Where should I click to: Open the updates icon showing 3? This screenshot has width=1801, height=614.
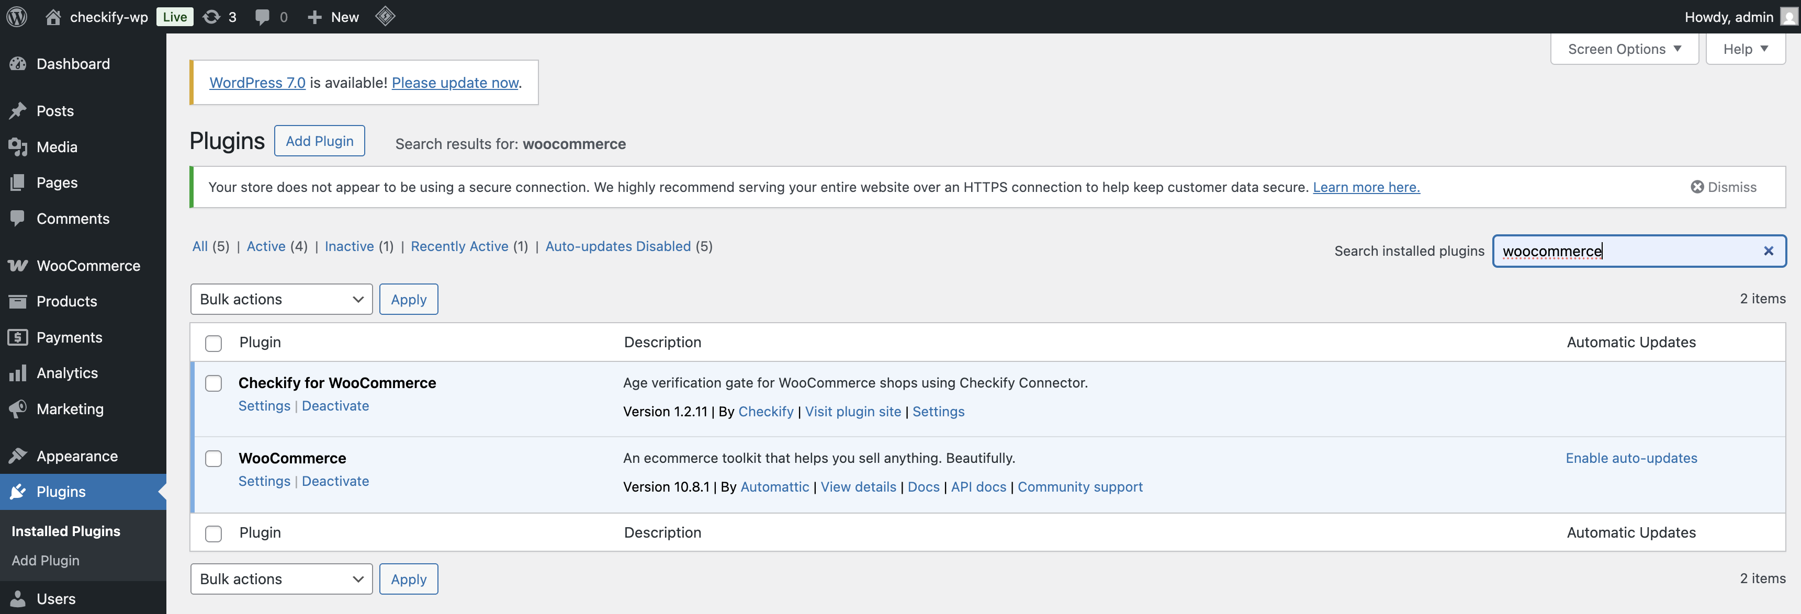[x=211, y=17]
